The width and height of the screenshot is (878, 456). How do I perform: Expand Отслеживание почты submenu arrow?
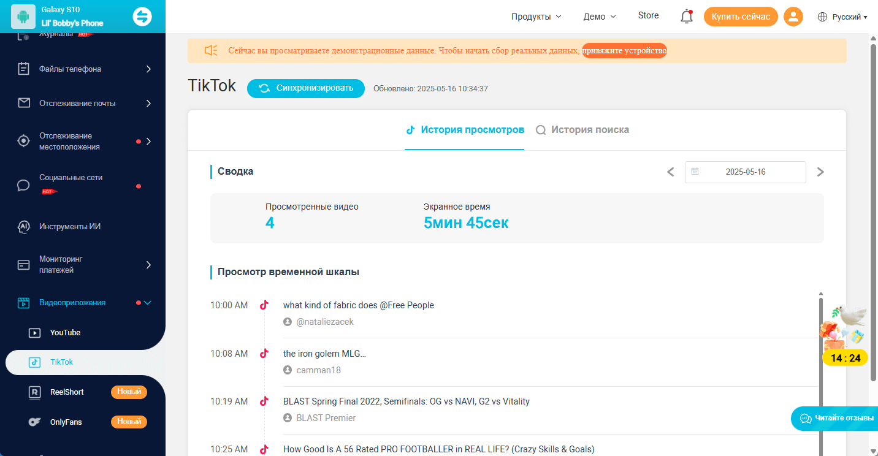point(148,103)
